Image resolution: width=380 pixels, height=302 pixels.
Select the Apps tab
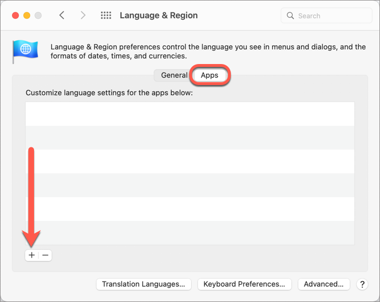210,75
